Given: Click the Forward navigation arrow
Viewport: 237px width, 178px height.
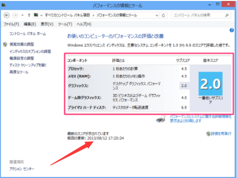Looking at the screenshot, I should 15,15.
